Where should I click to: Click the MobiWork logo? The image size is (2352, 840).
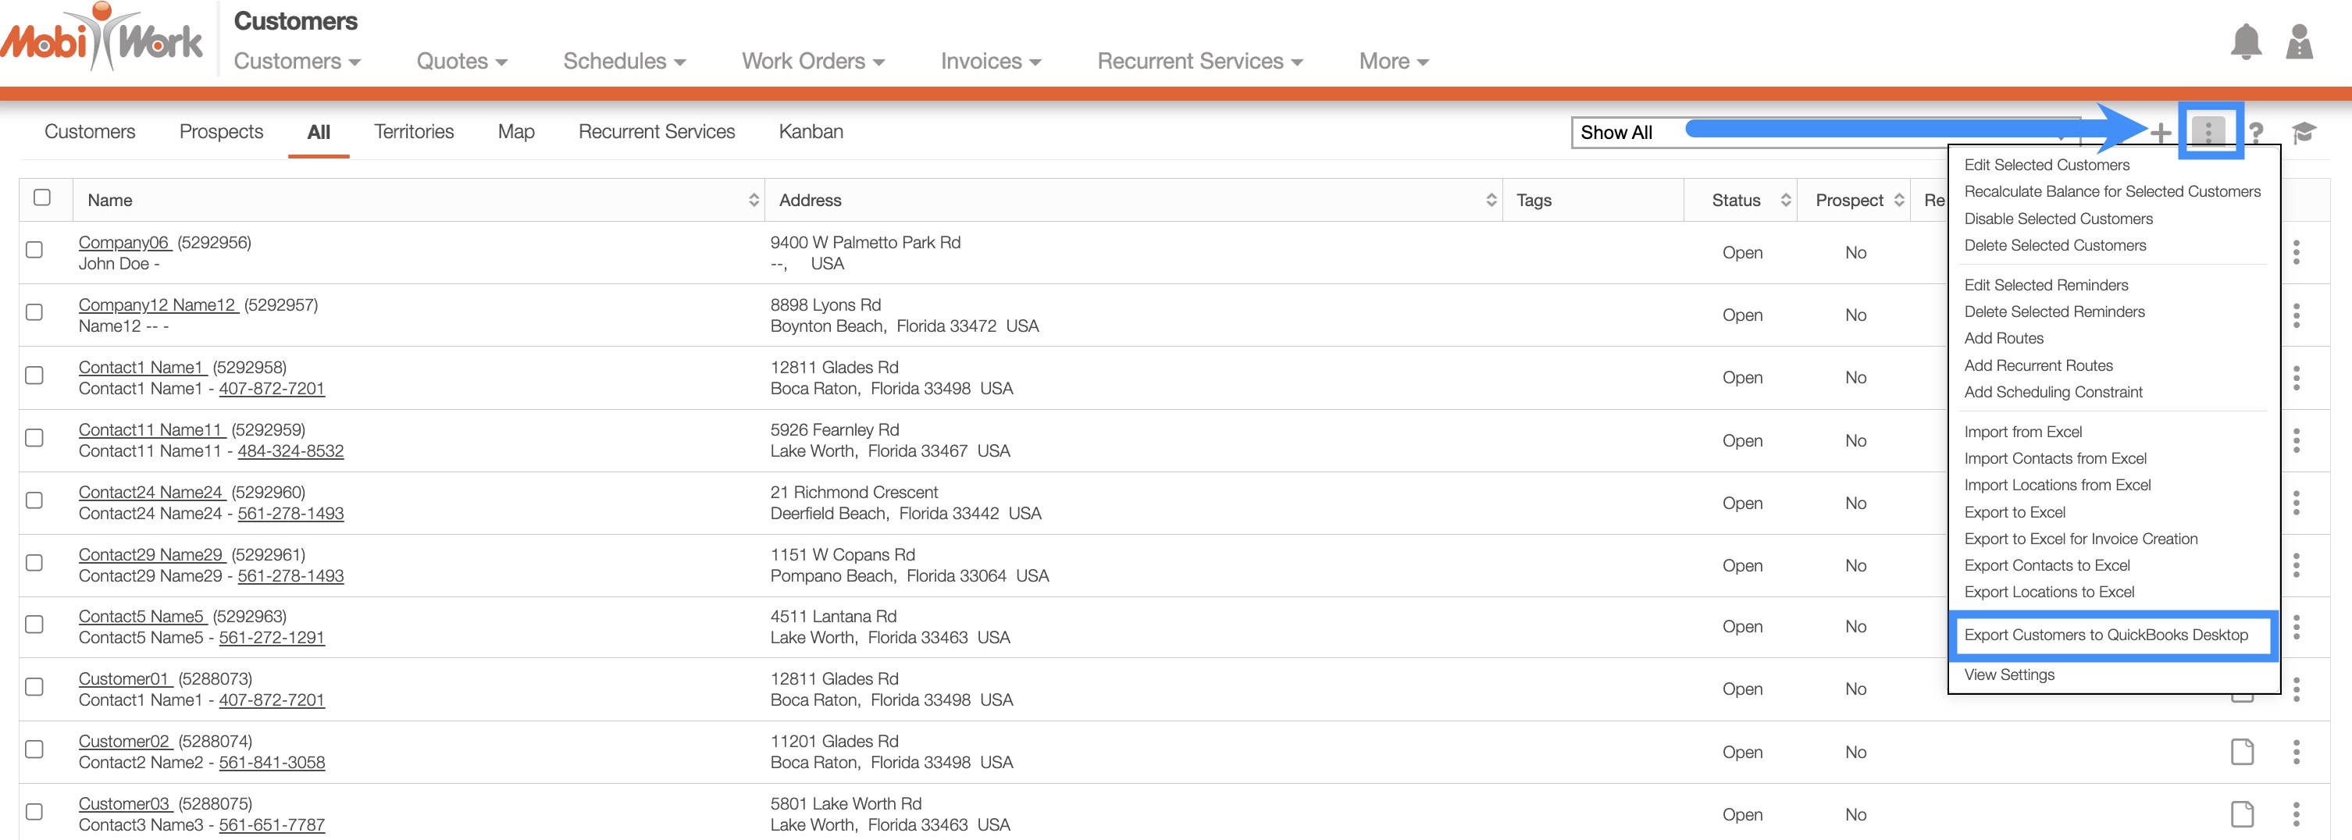click(x=102, y=39)
